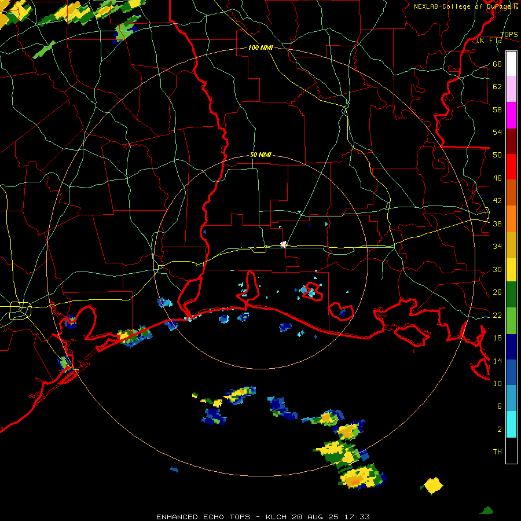521x521 pixels.
Task: Click the 2 legend value
Action: tap(500, 429)
